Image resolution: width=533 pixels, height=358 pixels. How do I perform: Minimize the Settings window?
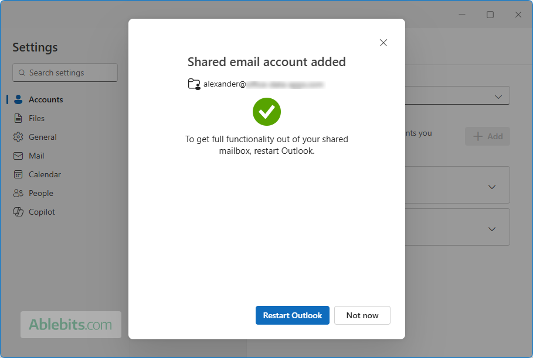(x=462, y=15)
